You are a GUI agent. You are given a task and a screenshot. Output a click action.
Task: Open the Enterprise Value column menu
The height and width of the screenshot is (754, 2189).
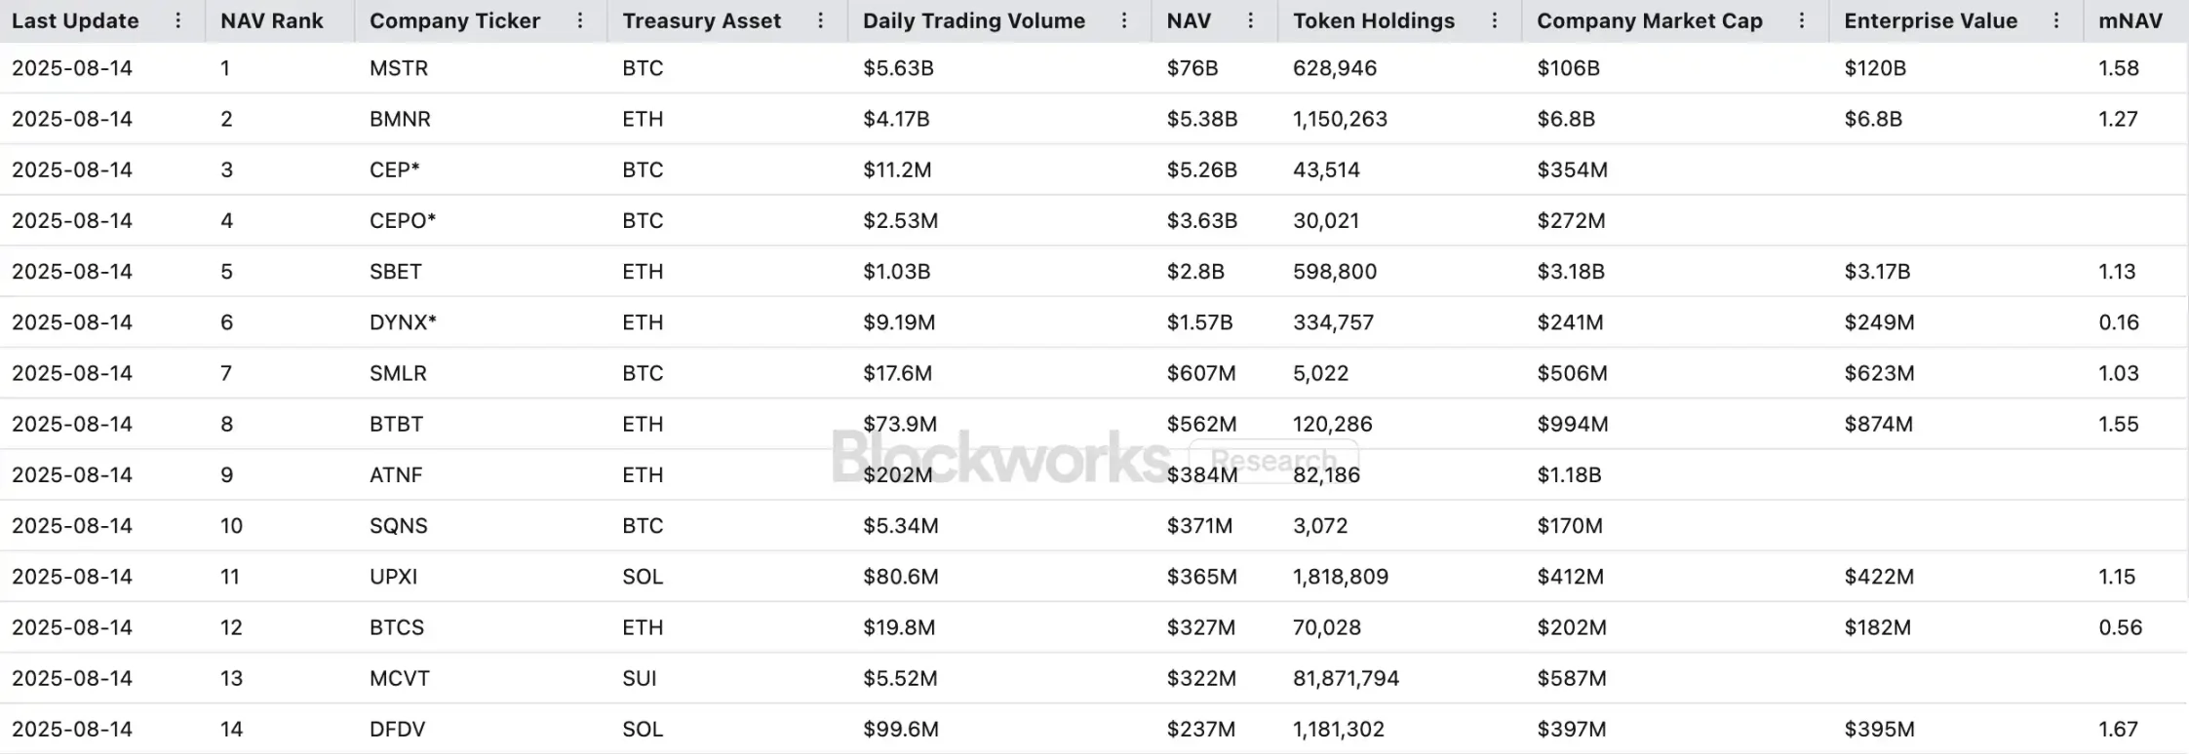coord(2056,20)
